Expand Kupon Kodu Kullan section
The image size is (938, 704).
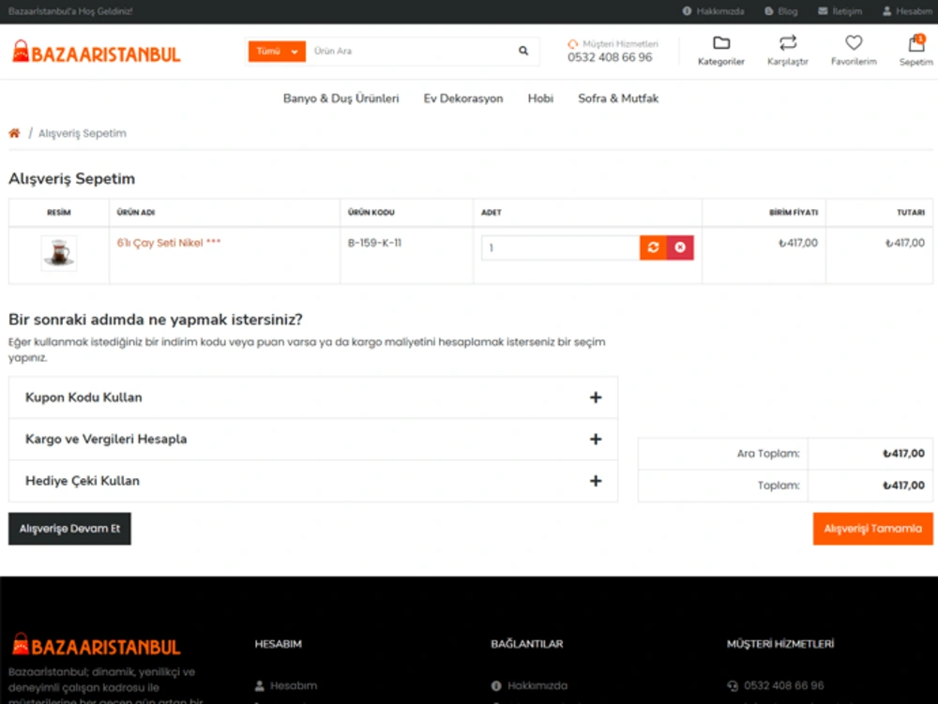tap(313, 397)
